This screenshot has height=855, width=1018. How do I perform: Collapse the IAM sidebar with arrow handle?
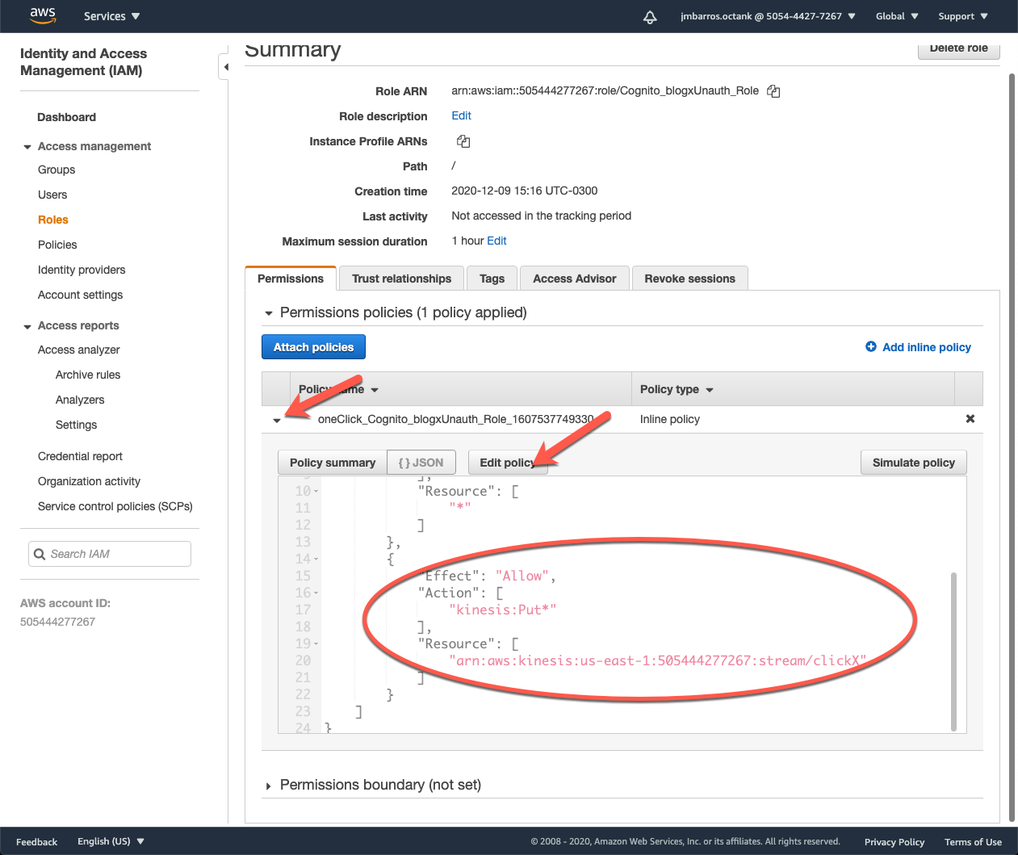(225, 67)
